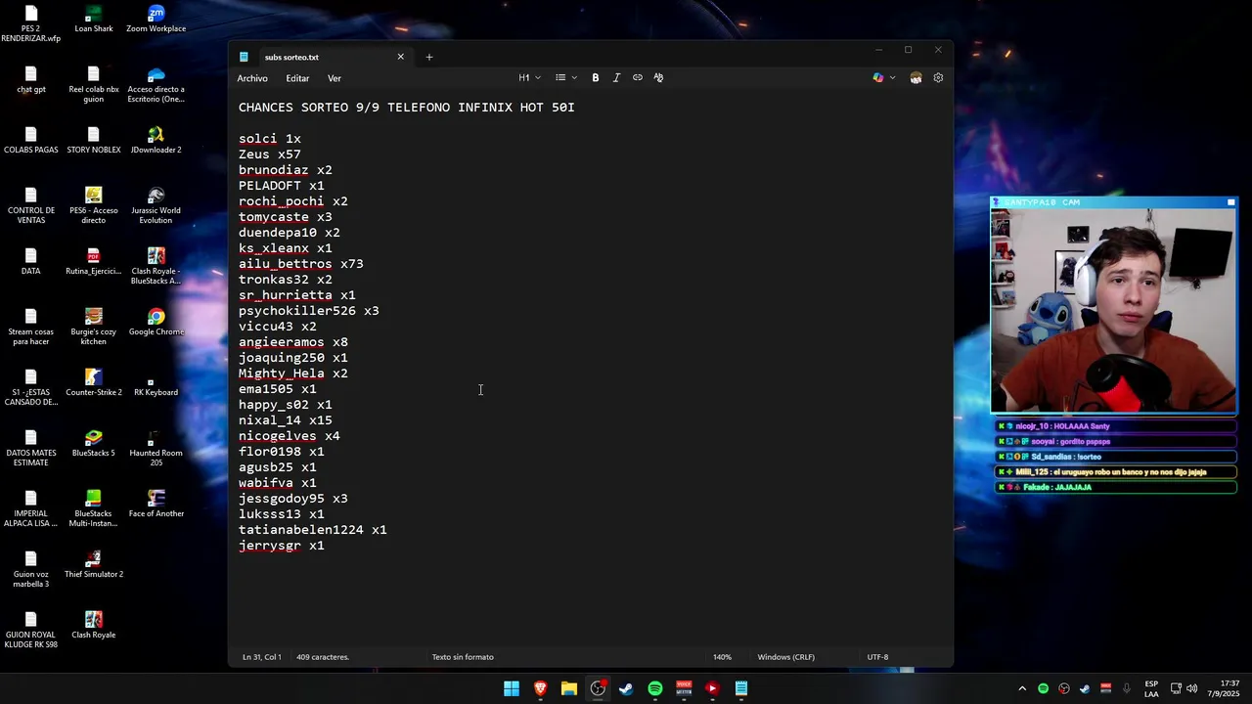
Task: Click the line 'Zeus x57'
Action: [270, 154]
